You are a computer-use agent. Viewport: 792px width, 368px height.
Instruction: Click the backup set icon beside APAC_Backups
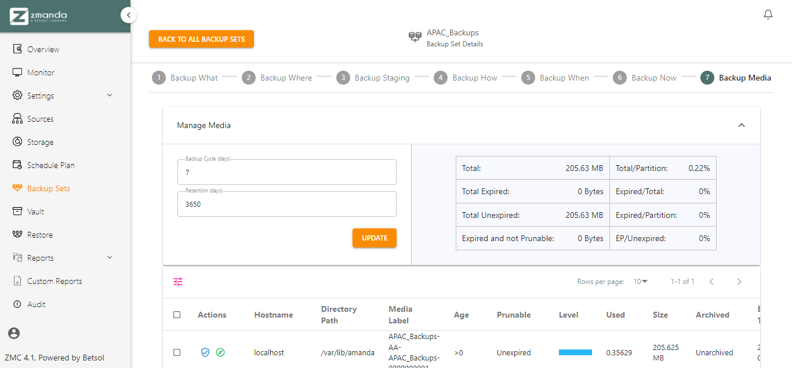coord(415,37)
